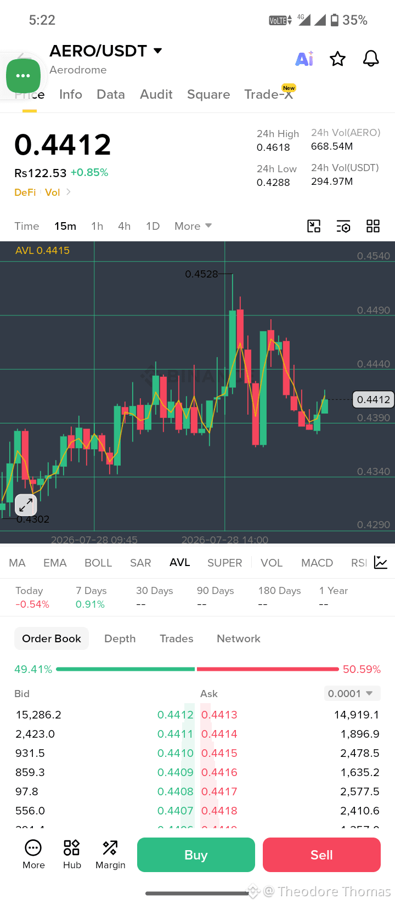Switch to the Data tab
Viewport: 395px width, 905px height.
tap(111, 94)
